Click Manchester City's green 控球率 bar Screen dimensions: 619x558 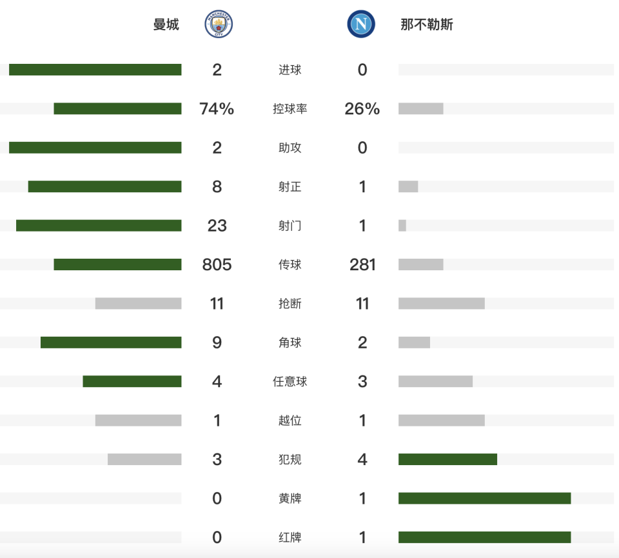(x=117, y=109)
